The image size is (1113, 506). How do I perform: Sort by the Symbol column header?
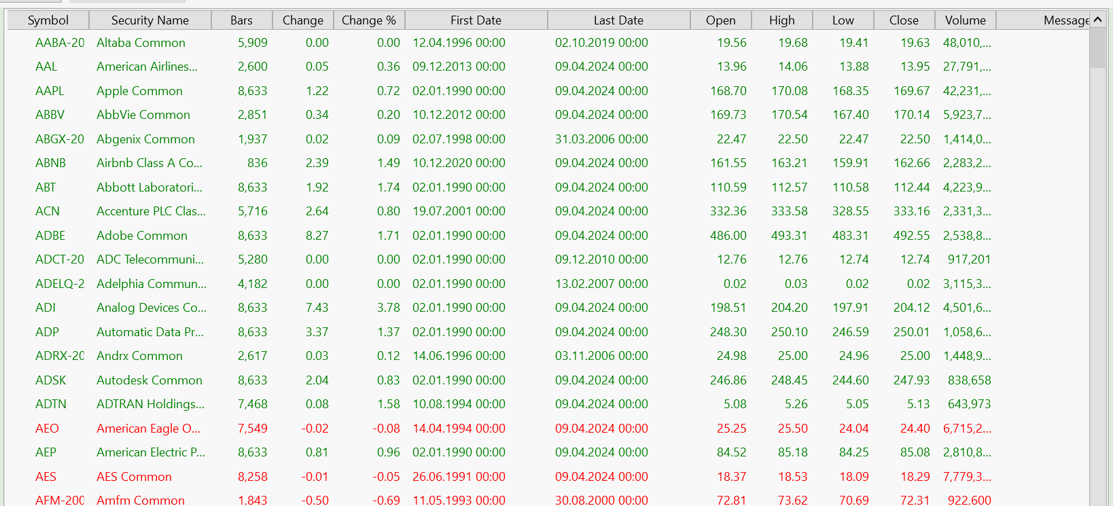tap(48, 20)
